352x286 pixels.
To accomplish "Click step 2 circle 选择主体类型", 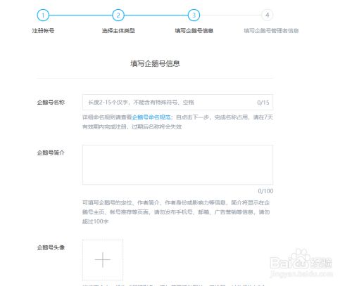I will (118, 15).
